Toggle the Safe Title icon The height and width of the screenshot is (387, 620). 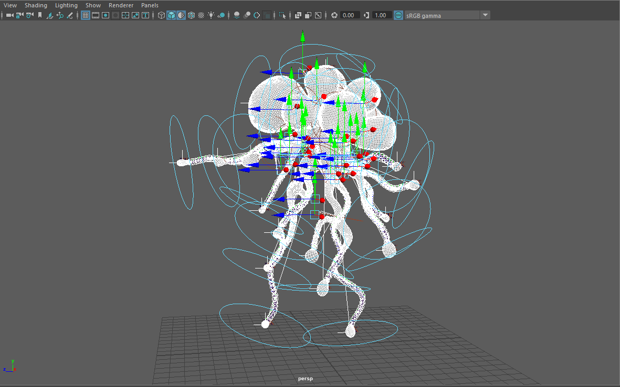coord(145,15)
